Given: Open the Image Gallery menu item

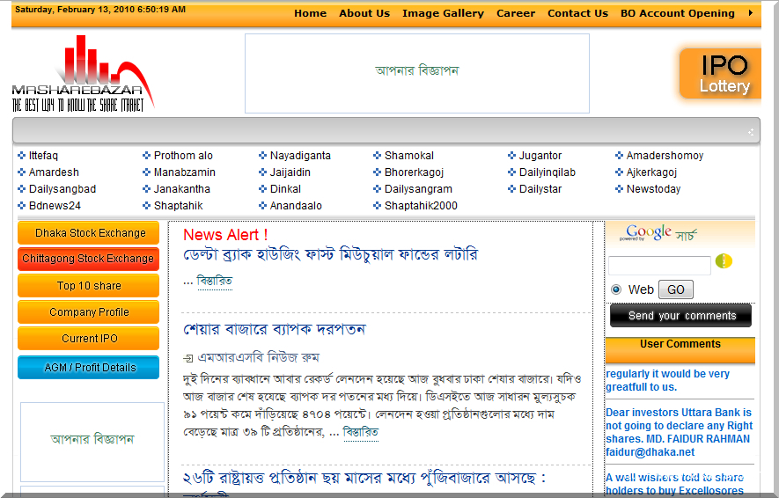Looking at the screenshot, I should (x=443, y=13).
